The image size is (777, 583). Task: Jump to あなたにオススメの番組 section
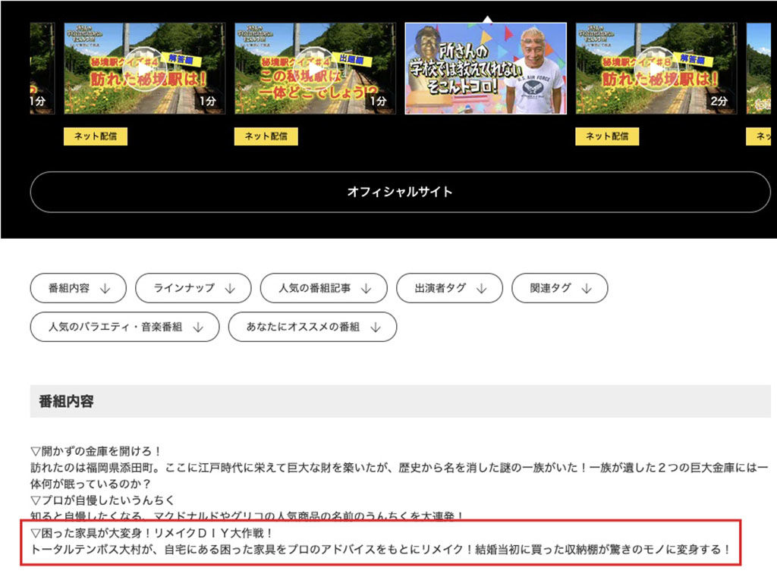(x=312, y=327)
